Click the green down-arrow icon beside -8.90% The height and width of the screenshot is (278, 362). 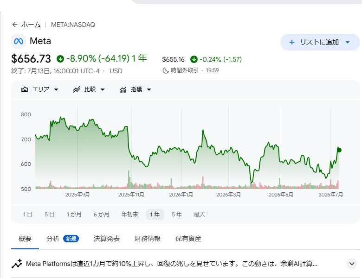[60, 59]
